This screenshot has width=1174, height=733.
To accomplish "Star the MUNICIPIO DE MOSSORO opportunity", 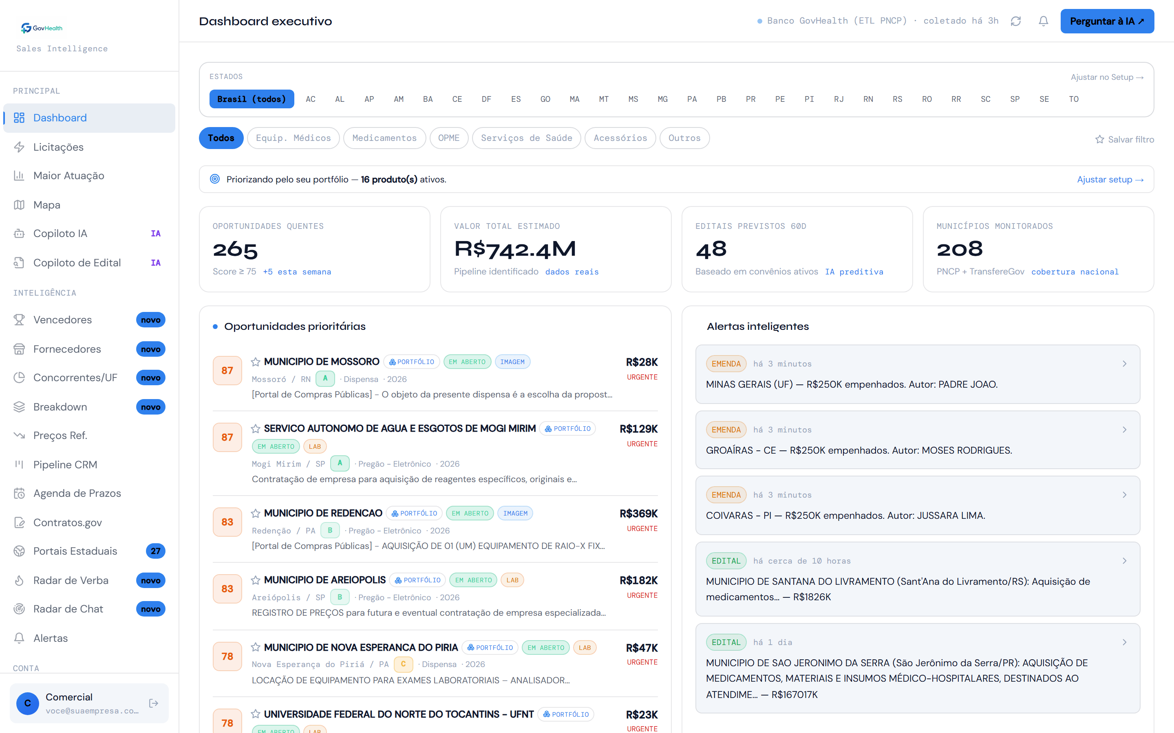I will tap(256, 362).
